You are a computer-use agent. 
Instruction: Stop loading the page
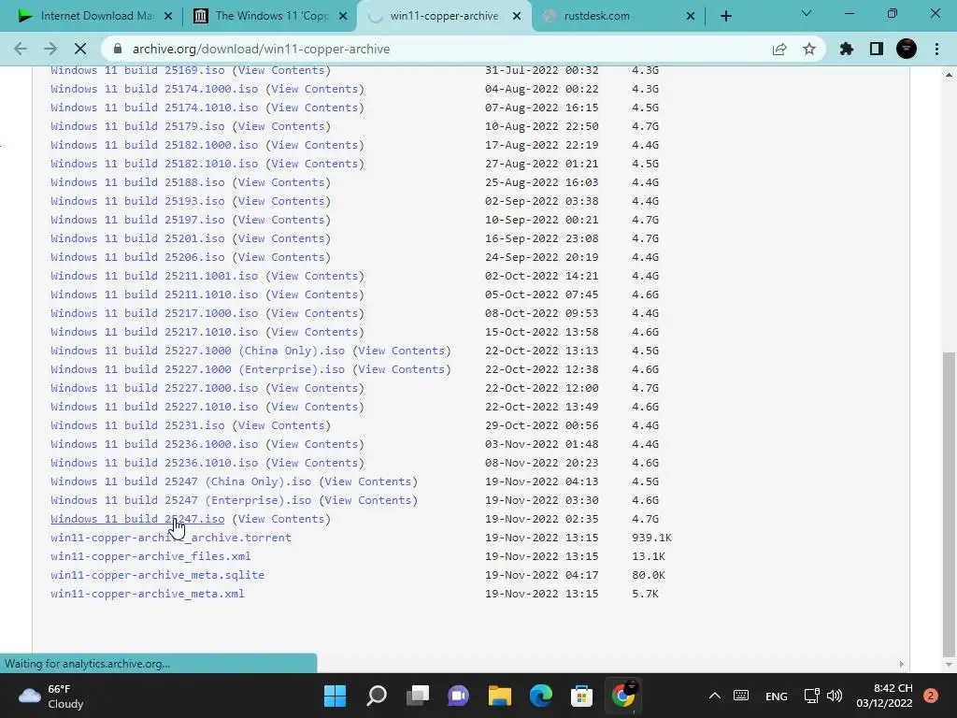[x=80, y=49]
